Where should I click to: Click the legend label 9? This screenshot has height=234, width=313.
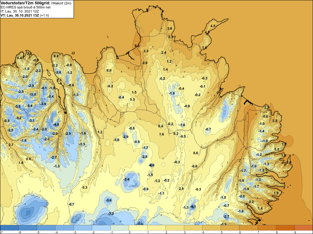coord(295,232)
